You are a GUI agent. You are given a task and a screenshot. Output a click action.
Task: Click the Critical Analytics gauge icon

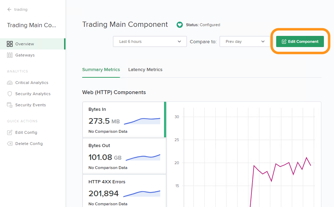click(x=10, y=83)
